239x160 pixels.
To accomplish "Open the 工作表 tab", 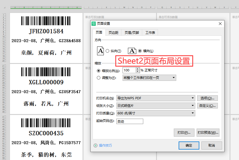I will click(150, 33).
